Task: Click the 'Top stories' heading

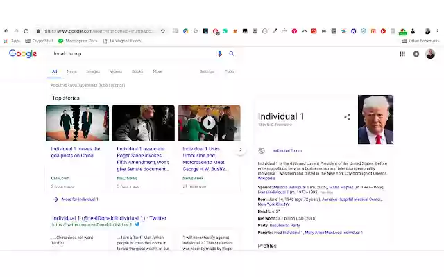Action: click(66, 98)
